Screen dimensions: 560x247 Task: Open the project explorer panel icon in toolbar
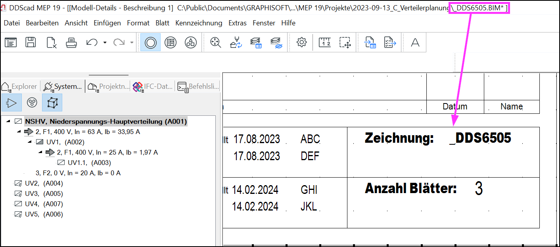tap(11, 42)
